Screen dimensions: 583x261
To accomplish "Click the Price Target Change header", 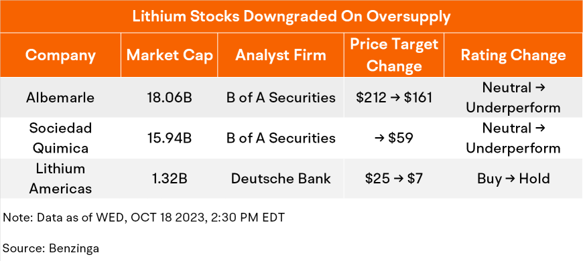I will tap(394, 56).
